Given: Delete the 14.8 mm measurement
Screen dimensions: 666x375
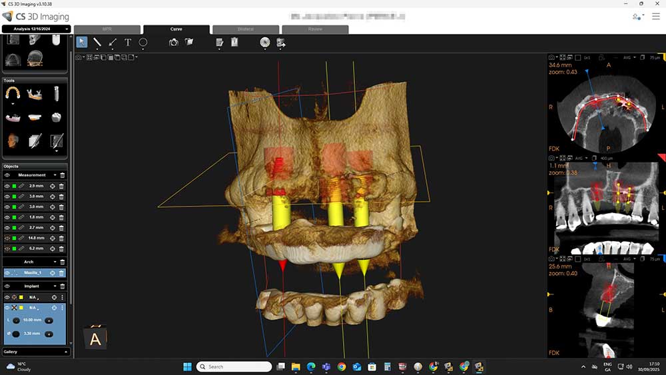Looking at the screenshot, I should pyautogui.click(x=62, y=238).
